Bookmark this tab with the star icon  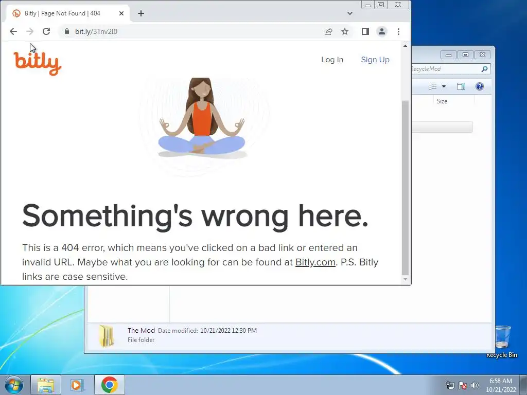coord(344,31)
